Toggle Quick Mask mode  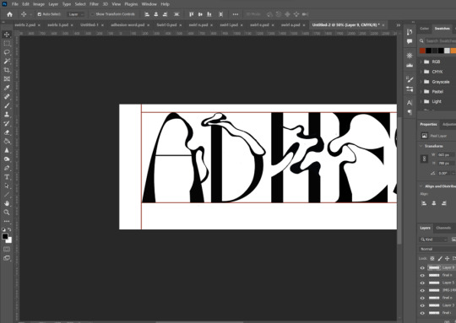coord(7,250)
